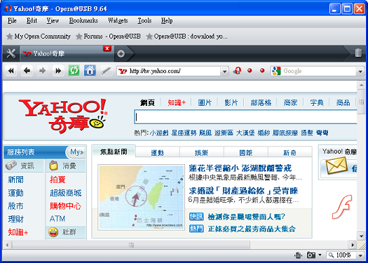
Task: Click the typhoon map news thumbnail
Action: (142, 197)
